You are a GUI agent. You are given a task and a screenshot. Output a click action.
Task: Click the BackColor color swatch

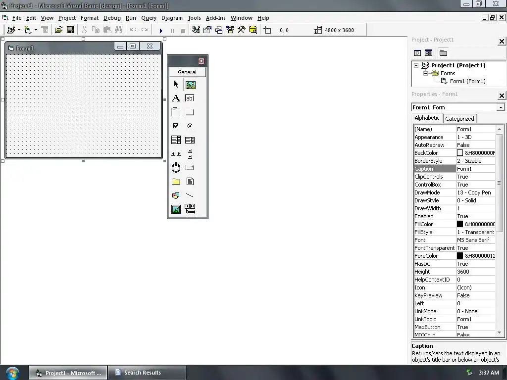(x=460, y=153)
